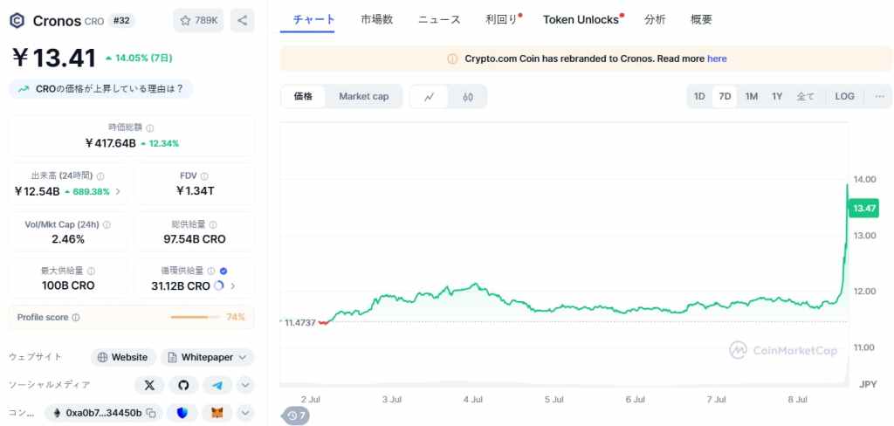Open CROの価格が上昇している理由は？ prompt

(x=101, y=89)
